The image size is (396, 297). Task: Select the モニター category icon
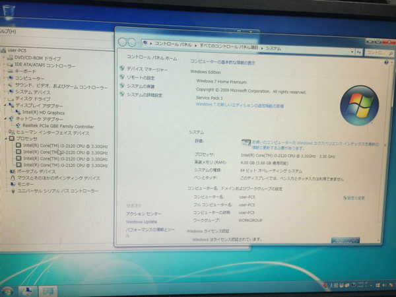tap(13, 184)
